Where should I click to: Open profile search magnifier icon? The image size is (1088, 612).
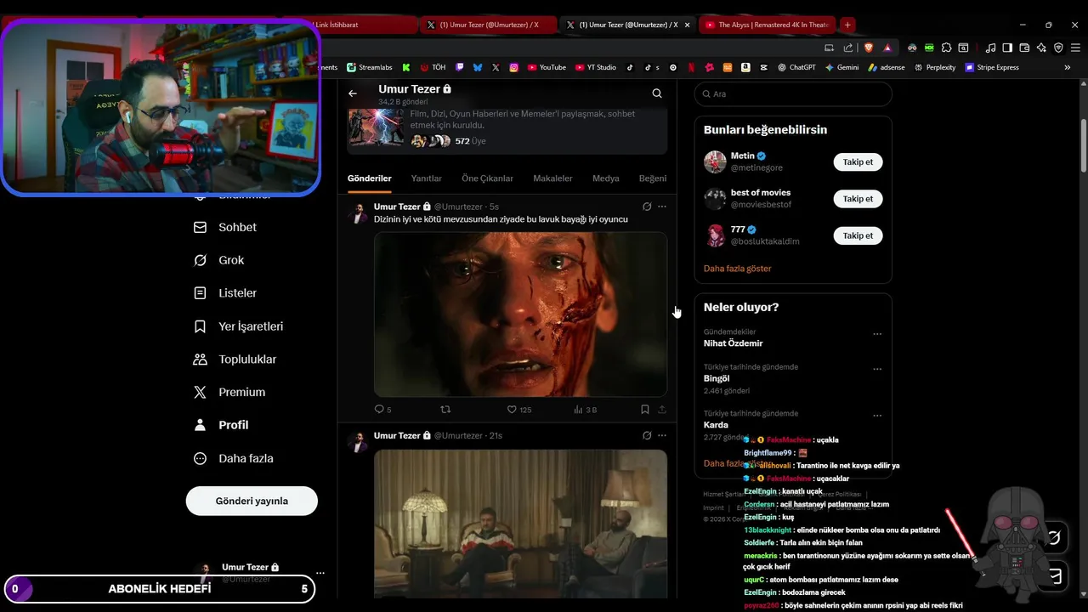tap(657, 93)
